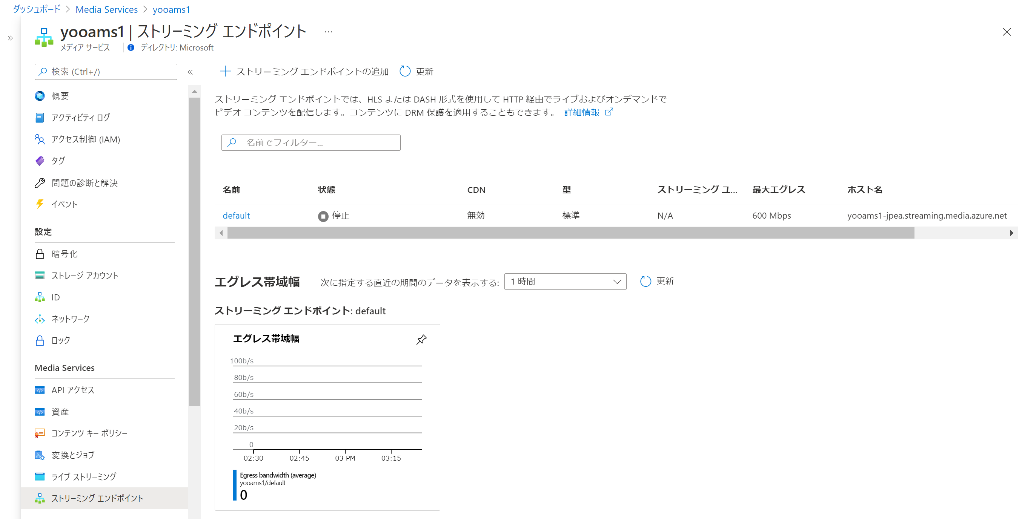
Task: Click the stopped status icon of default endpoint
Action: coord(323,216)
